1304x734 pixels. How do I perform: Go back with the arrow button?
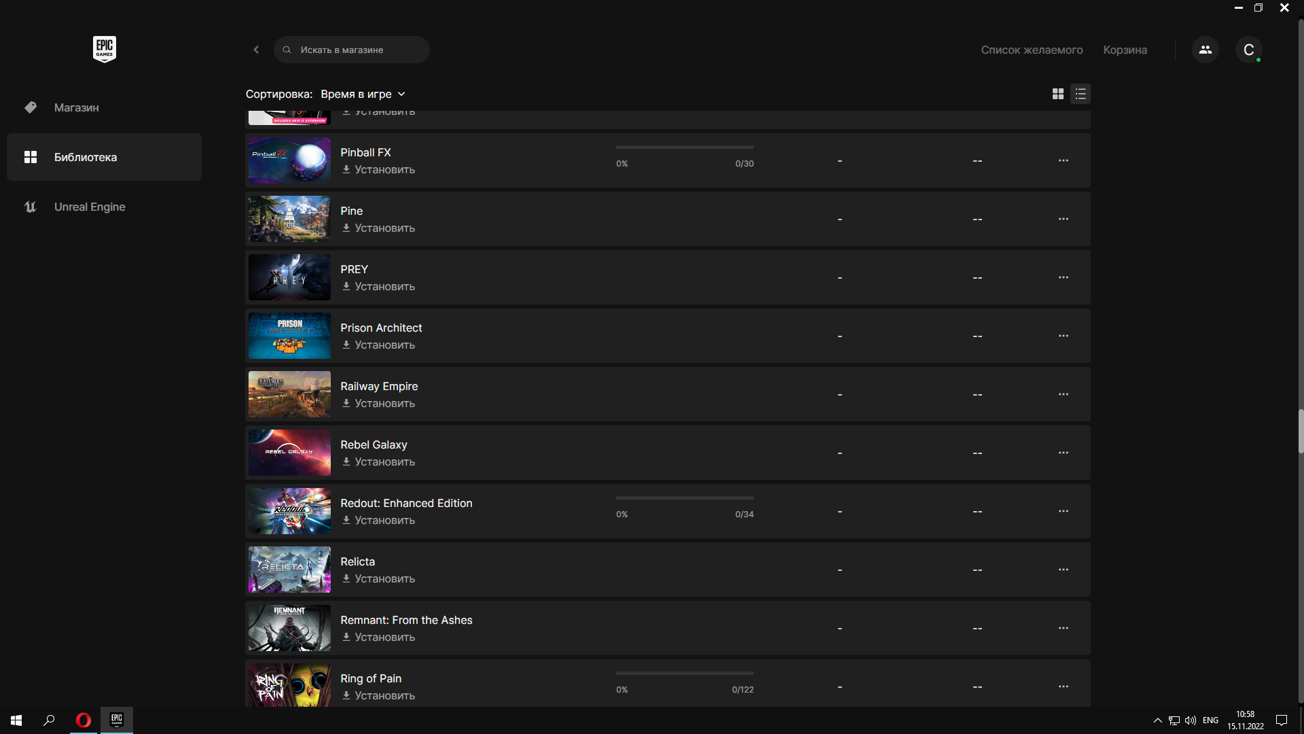click(x=256, y=50)
